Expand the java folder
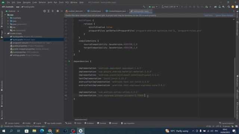The height and width of the screenshot is (134, 239). pos(8,21)
